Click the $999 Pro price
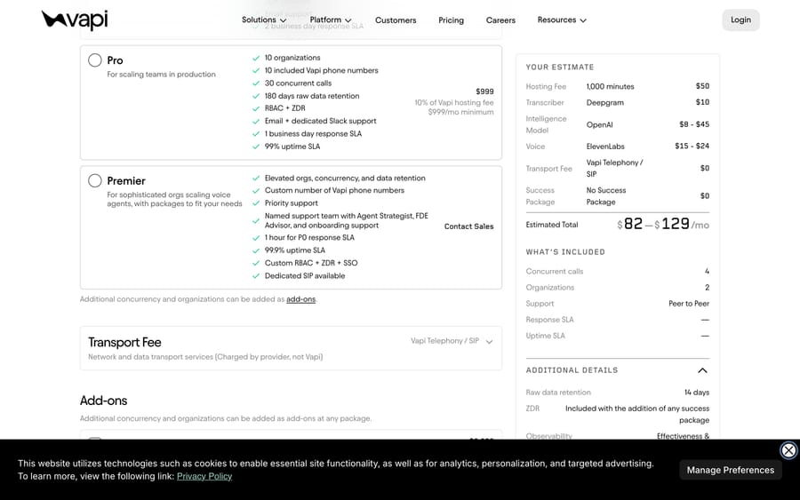Screen dimensions: 800x500 click(484, 91)
